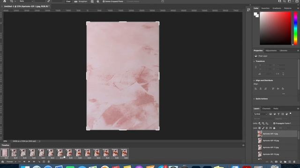300x168 pixels.
Task: Open the Forever looping options dropdown
Action: 11,162
